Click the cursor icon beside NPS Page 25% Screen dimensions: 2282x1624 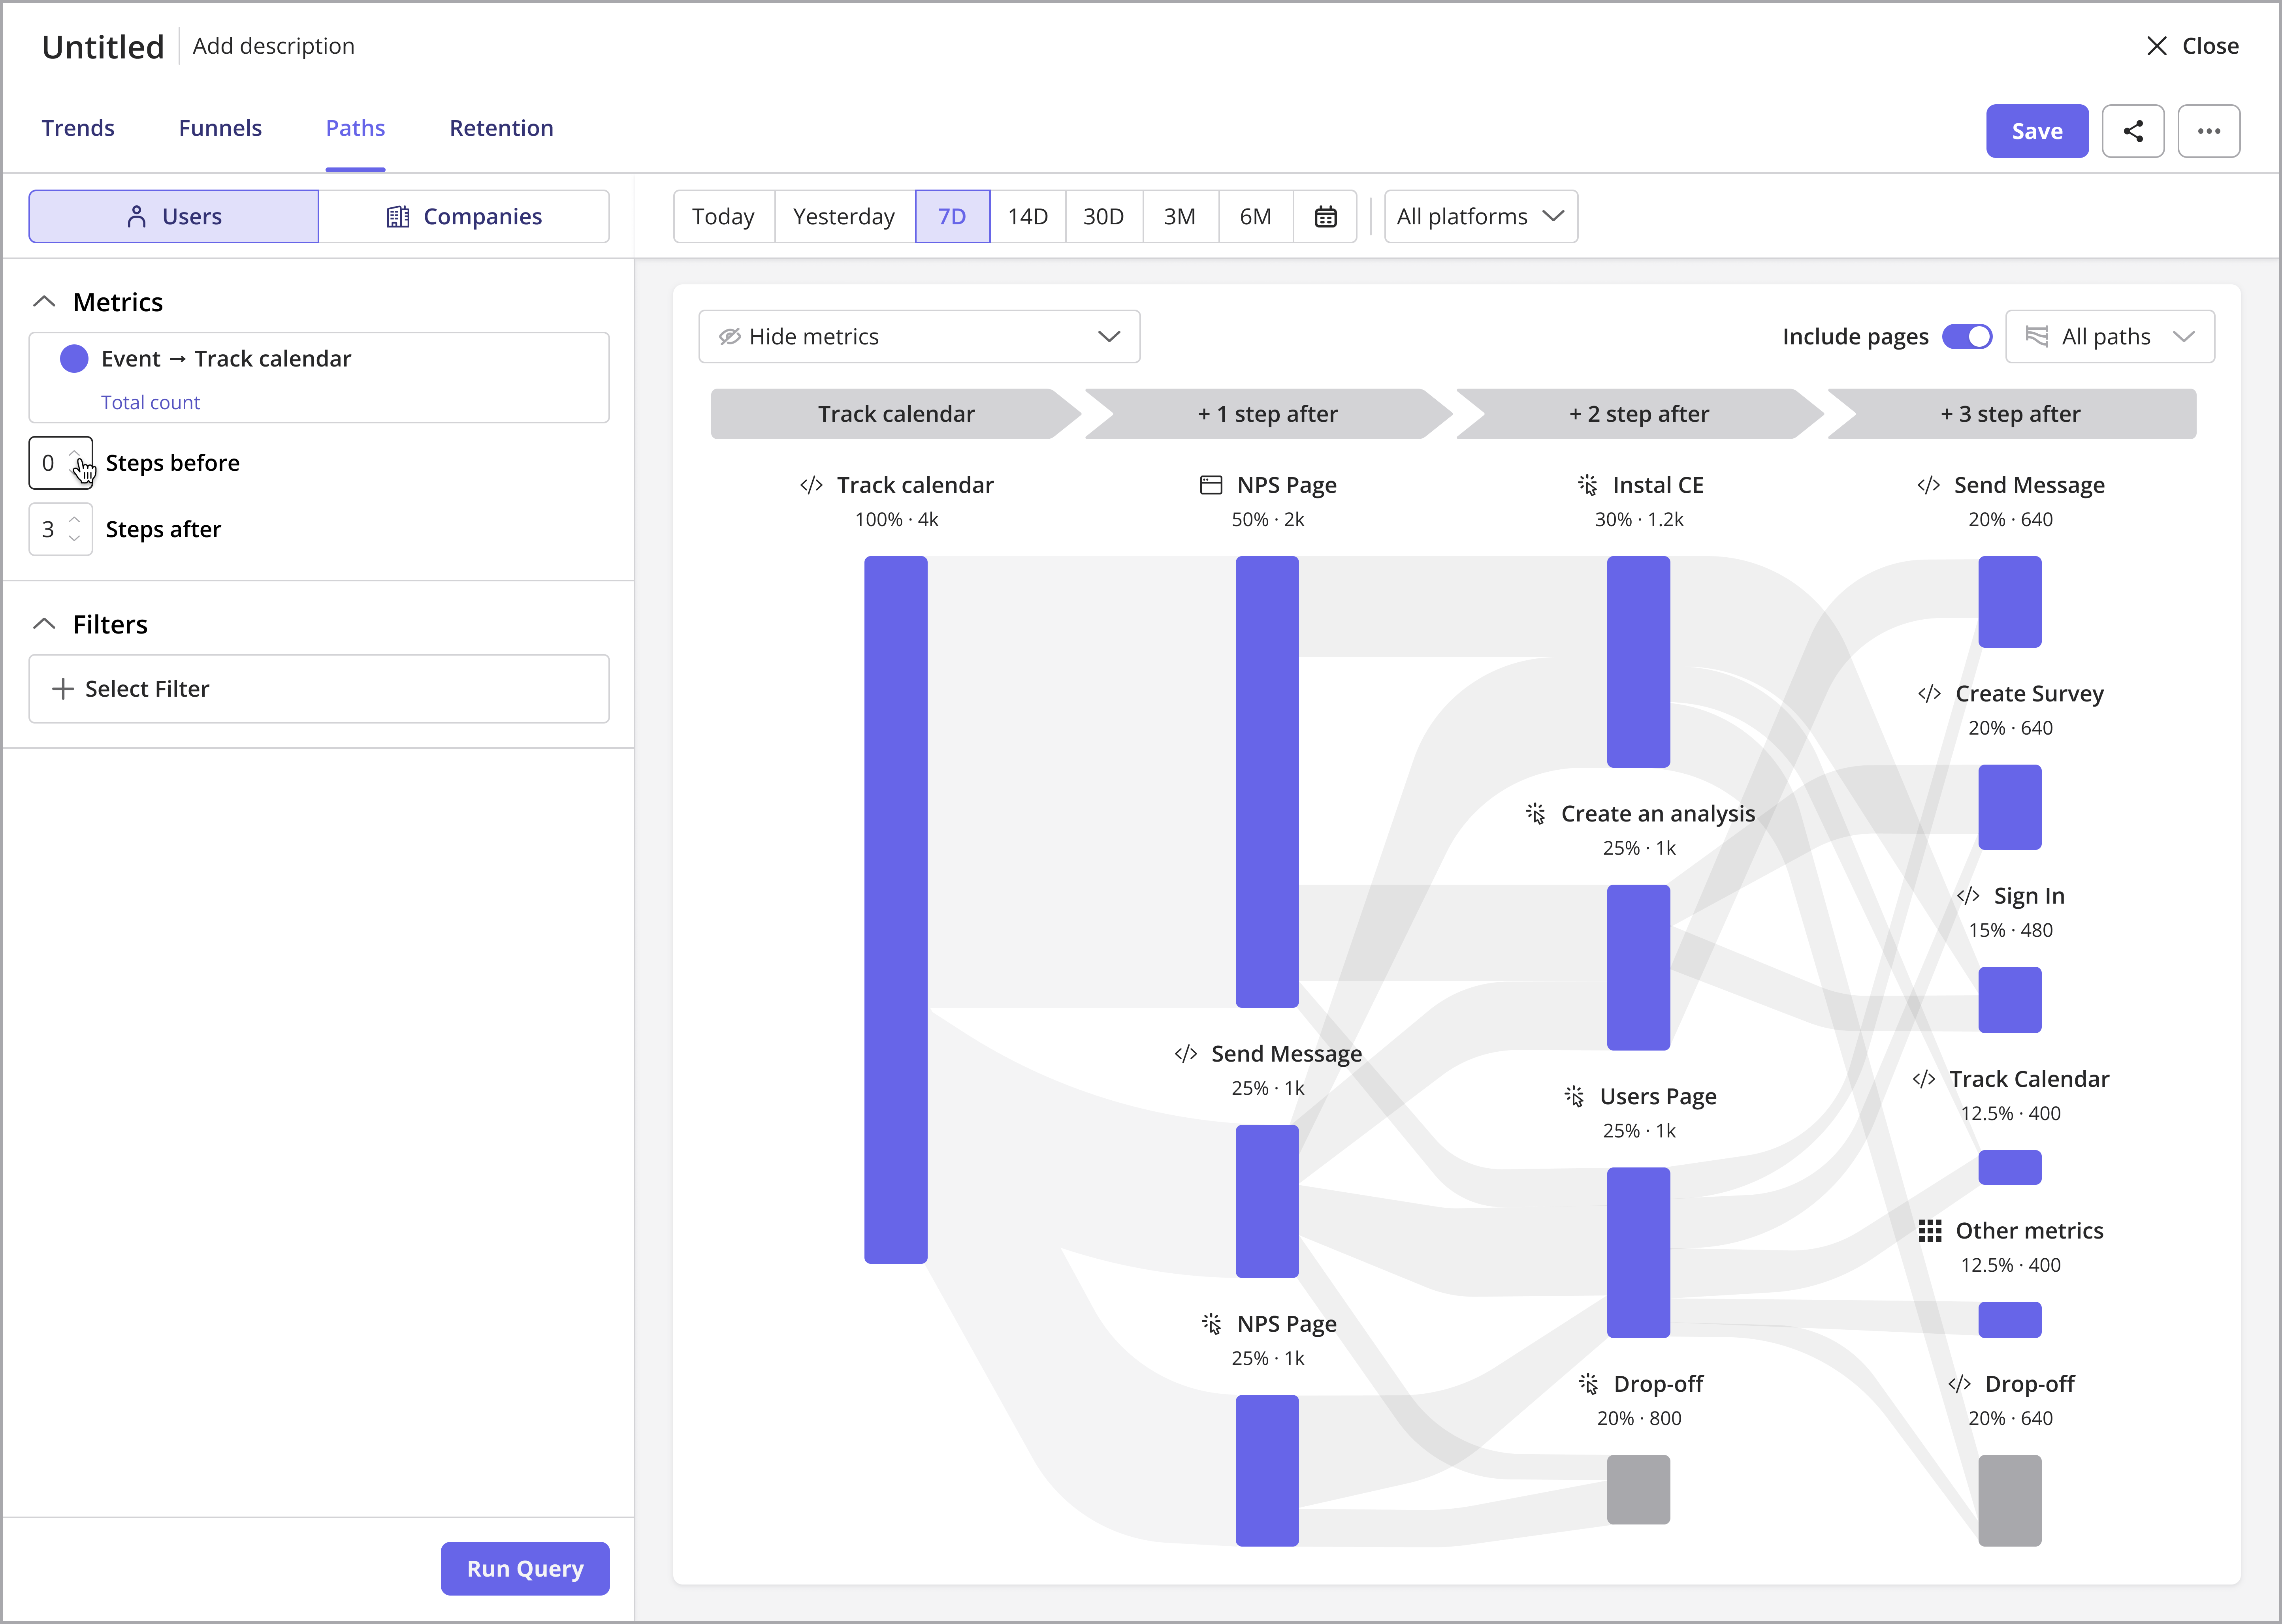click(x=1212, y=1324)
